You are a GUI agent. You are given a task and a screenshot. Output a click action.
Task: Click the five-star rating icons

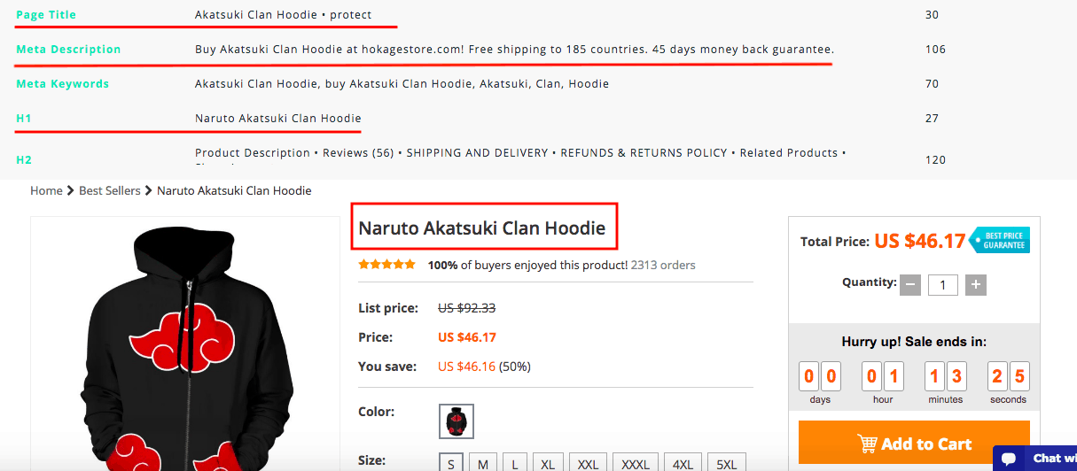(x=386, y=265)
